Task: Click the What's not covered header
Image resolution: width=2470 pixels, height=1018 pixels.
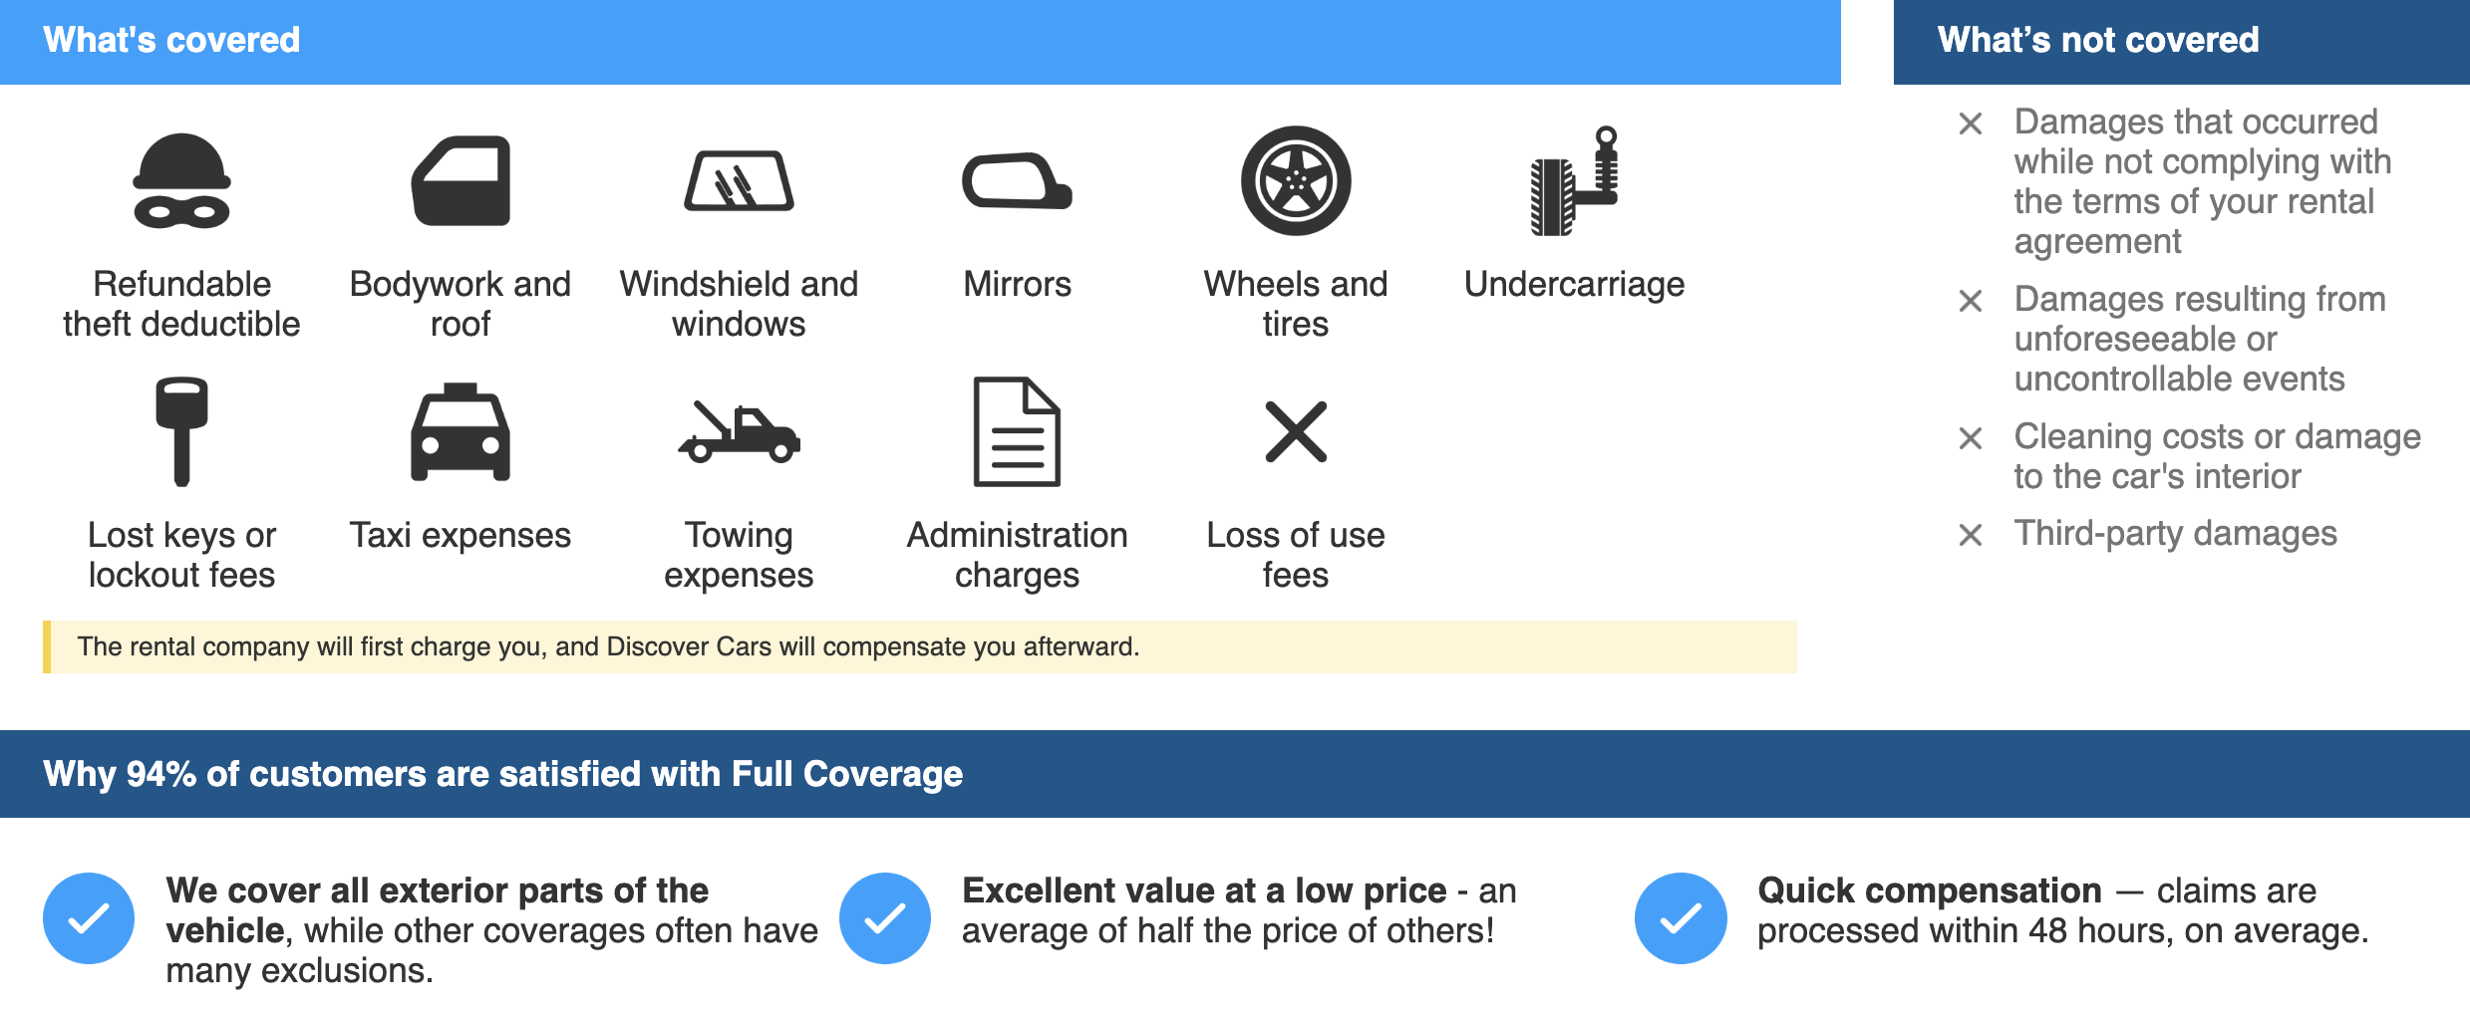Action: (x=2097, y=41)
